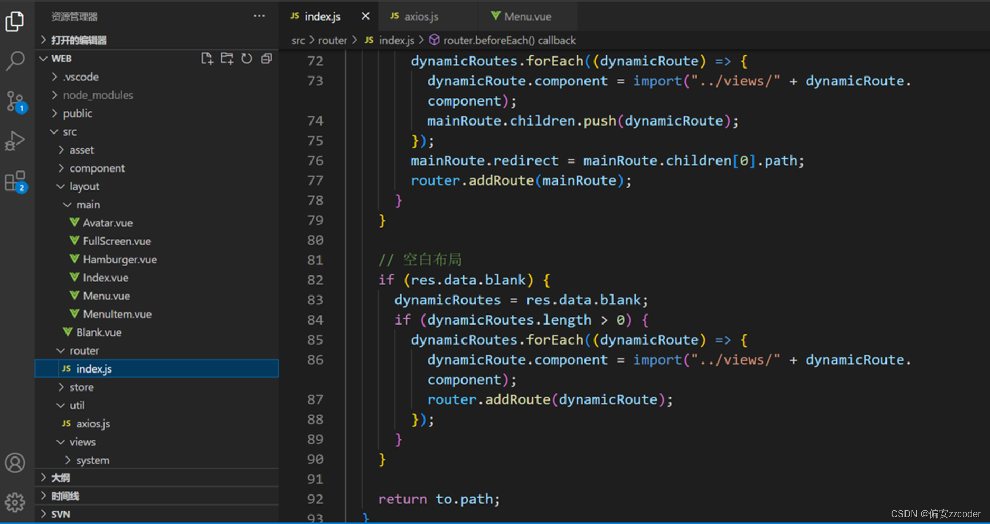Expand the timeline (时间线) section
The width and height of the screenshot is (990, 524).
pos(157,496)
